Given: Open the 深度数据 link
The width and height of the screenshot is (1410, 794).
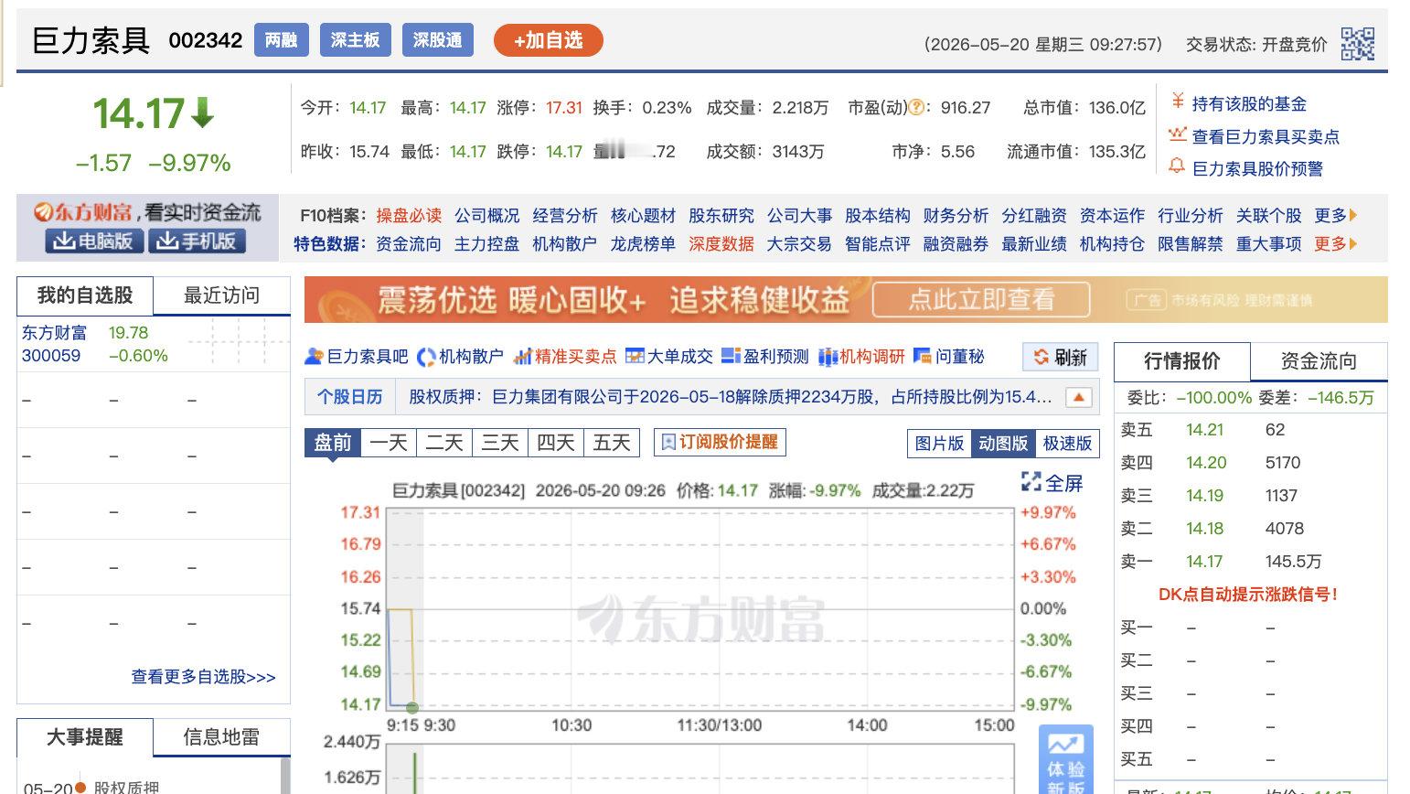Looking at the screenshot, I should click(721, 244).
